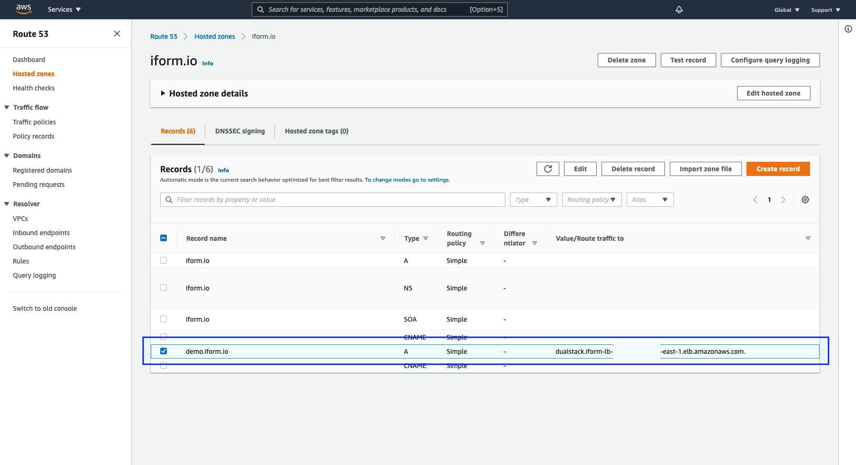
Task: Open Outbound endpoints in sidebar
Action: (x=44, y=247)
